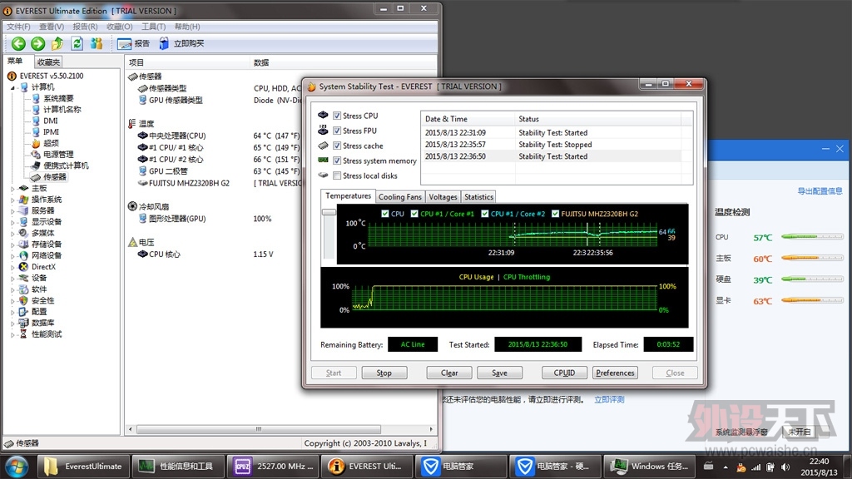852x479 pixels.
Task: Click the 立即评测 link
Action: pyautogui.click(x=609, y=400)
